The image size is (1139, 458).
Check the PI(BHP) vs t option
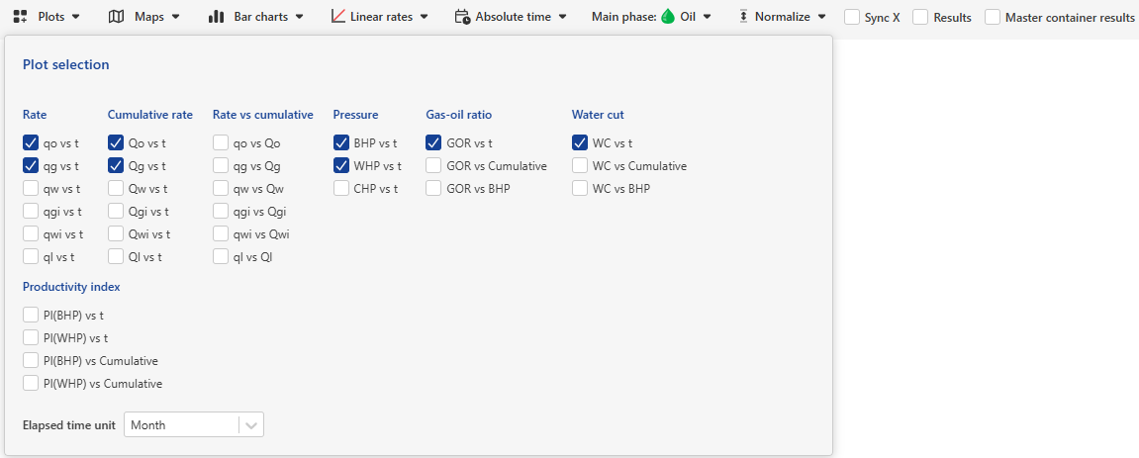coord(31,316)
